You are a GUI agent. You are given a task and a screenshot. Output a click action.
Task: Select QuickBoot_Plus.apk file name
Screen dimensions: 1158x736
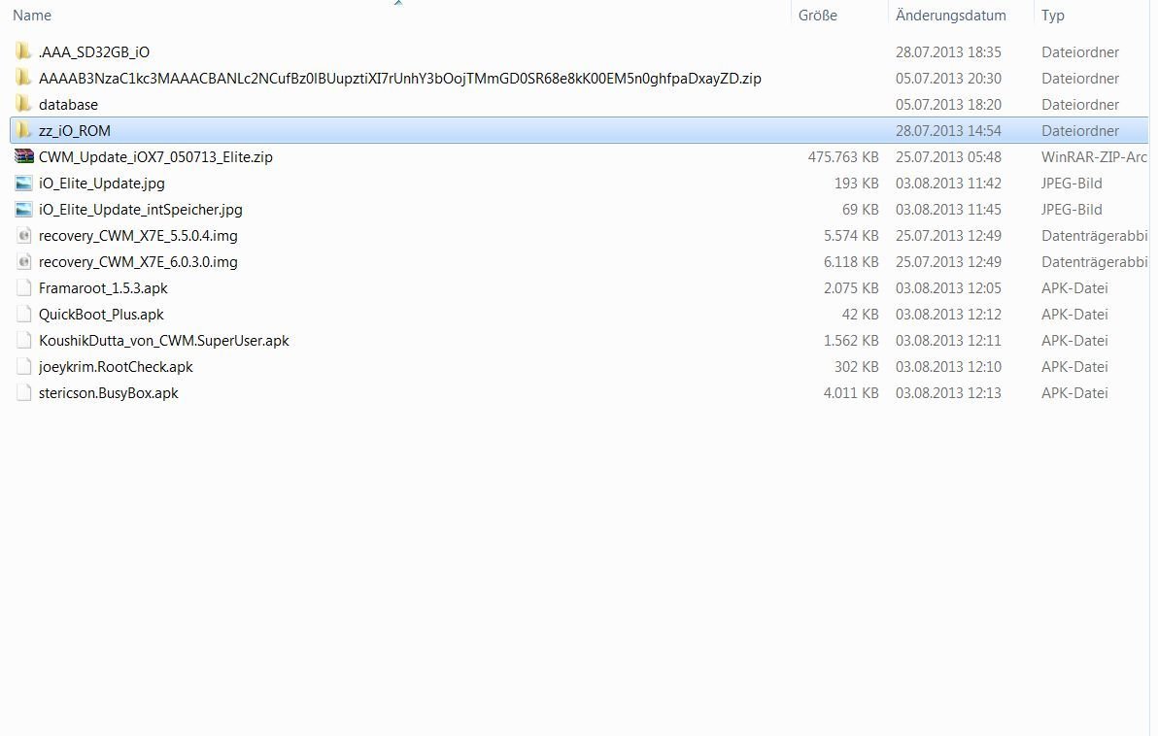pos(101,315)
